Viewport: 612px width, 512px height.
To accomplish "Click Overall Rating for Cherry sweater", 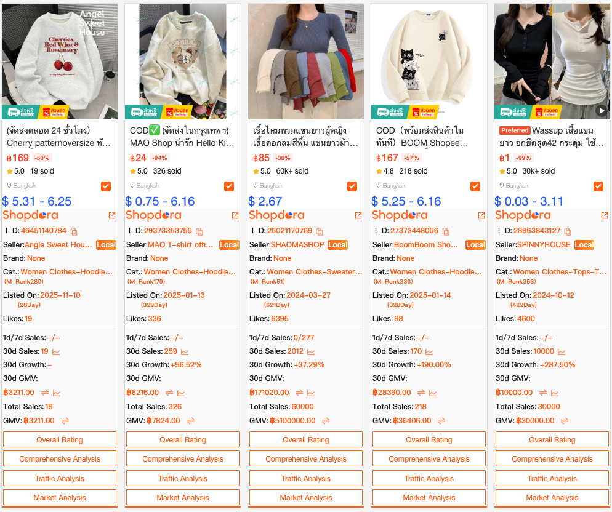I will pyautogui.click(x=60, y=439).
